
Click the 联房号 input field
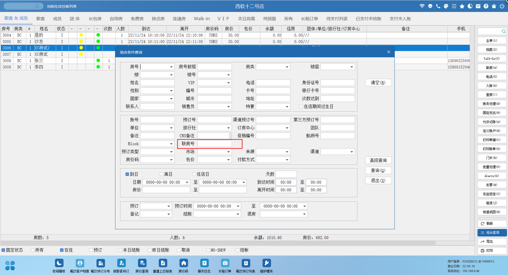coord(214,144)
